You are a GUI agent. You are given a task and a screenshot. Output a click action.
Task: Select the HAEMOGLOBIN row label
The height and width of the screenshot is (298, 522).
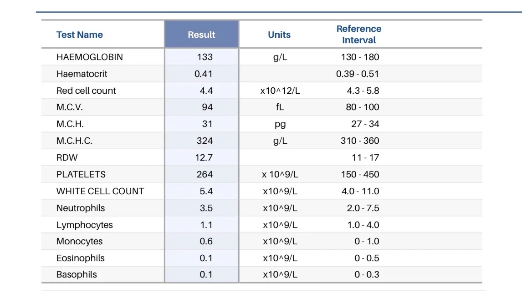[x=90, y=57]
